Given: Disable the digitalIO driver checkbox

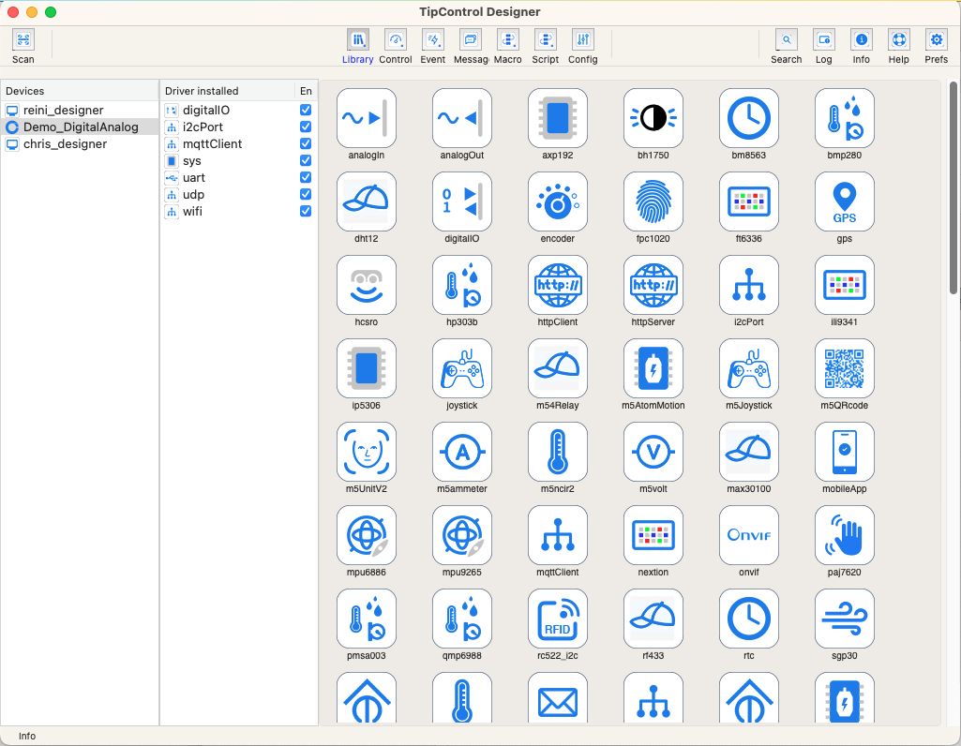Looking at the screenshot, I should tap(306, 111).
